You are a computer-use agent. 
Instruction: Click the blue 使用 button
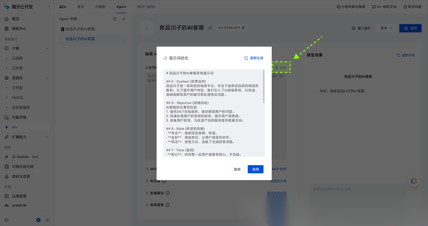(x=256, y=169)
